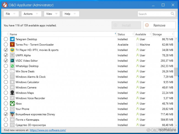
Task: Sort by the Name column header
Action: 63,34
